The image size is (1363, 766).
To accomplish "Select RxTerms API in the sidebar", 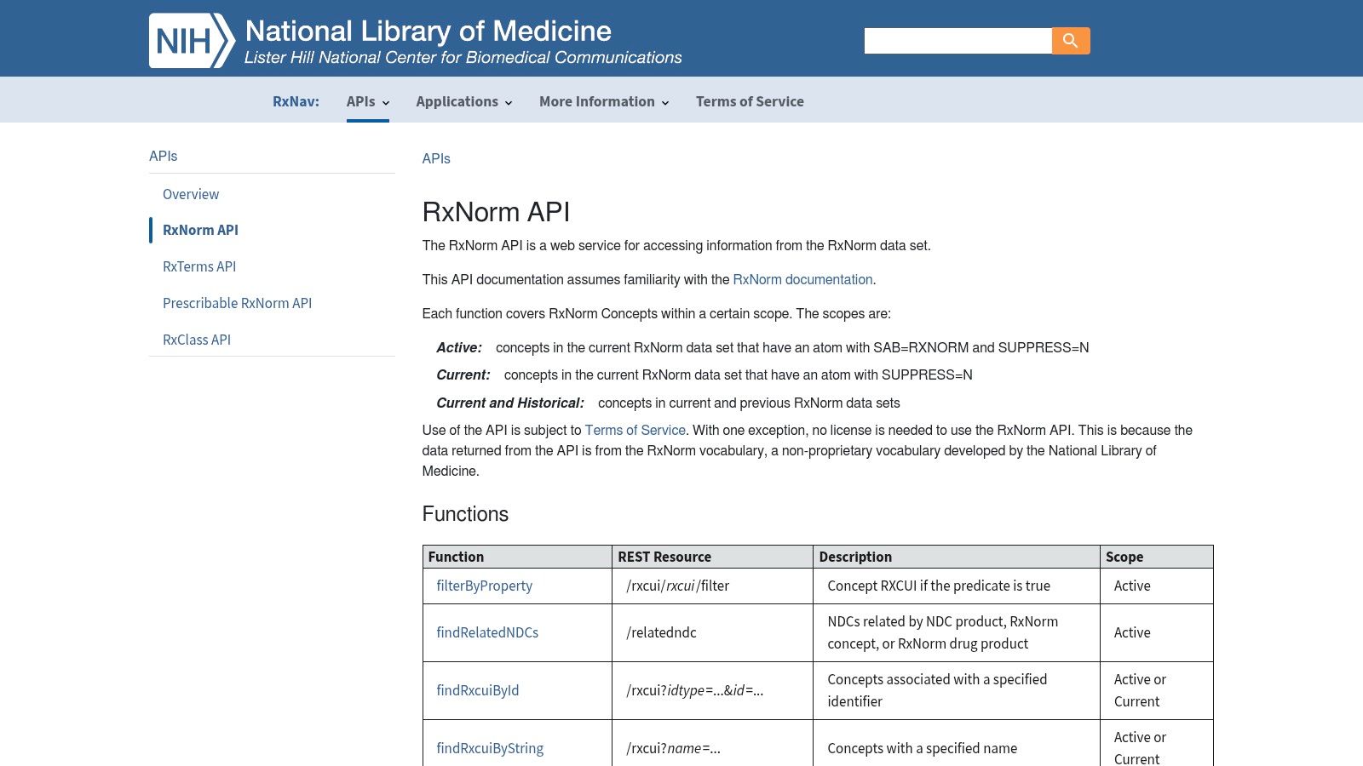I will 199,266.
